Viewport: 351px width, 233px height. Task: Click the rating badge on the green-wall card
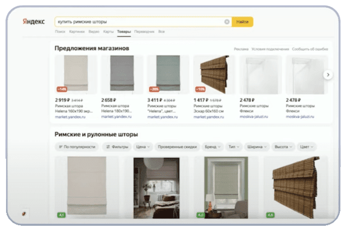pos(200,215)
